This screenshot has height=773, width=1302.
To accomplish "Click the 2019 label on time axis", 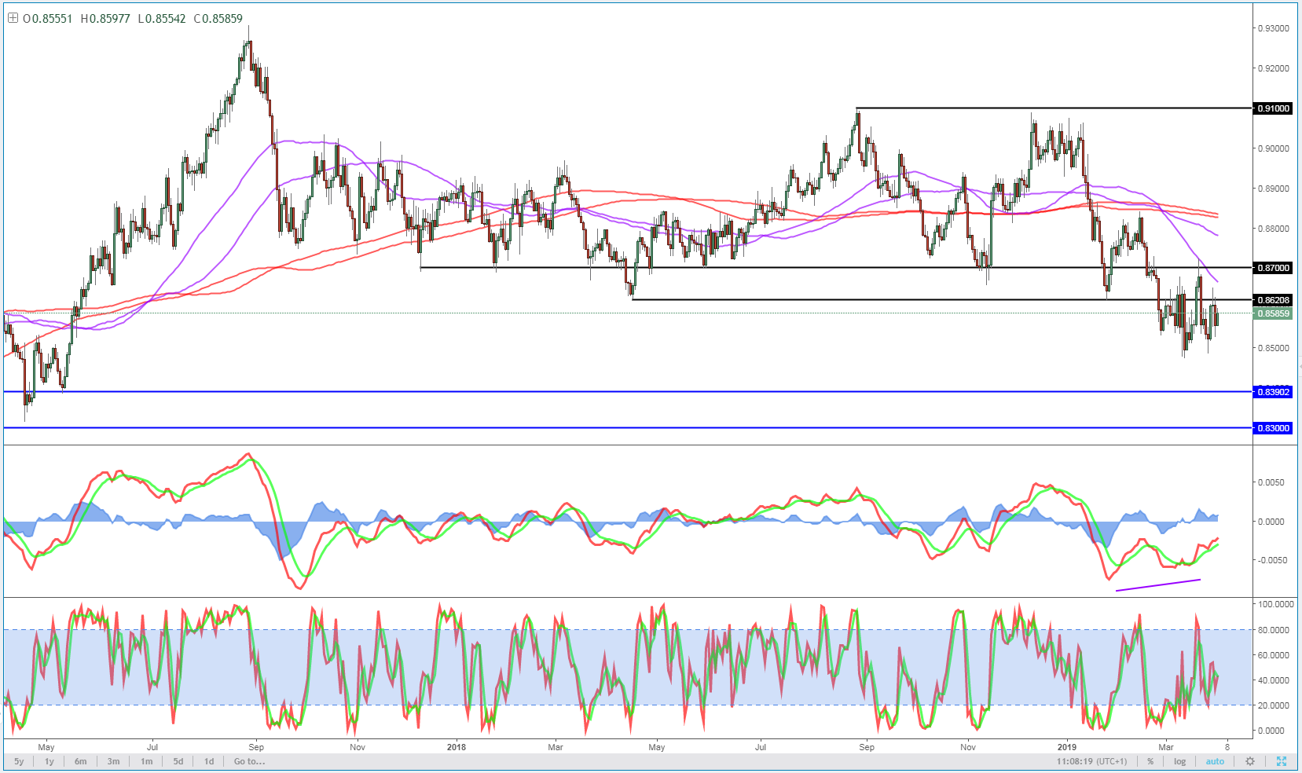I will pyautogui.click(x=1067, y=747).
